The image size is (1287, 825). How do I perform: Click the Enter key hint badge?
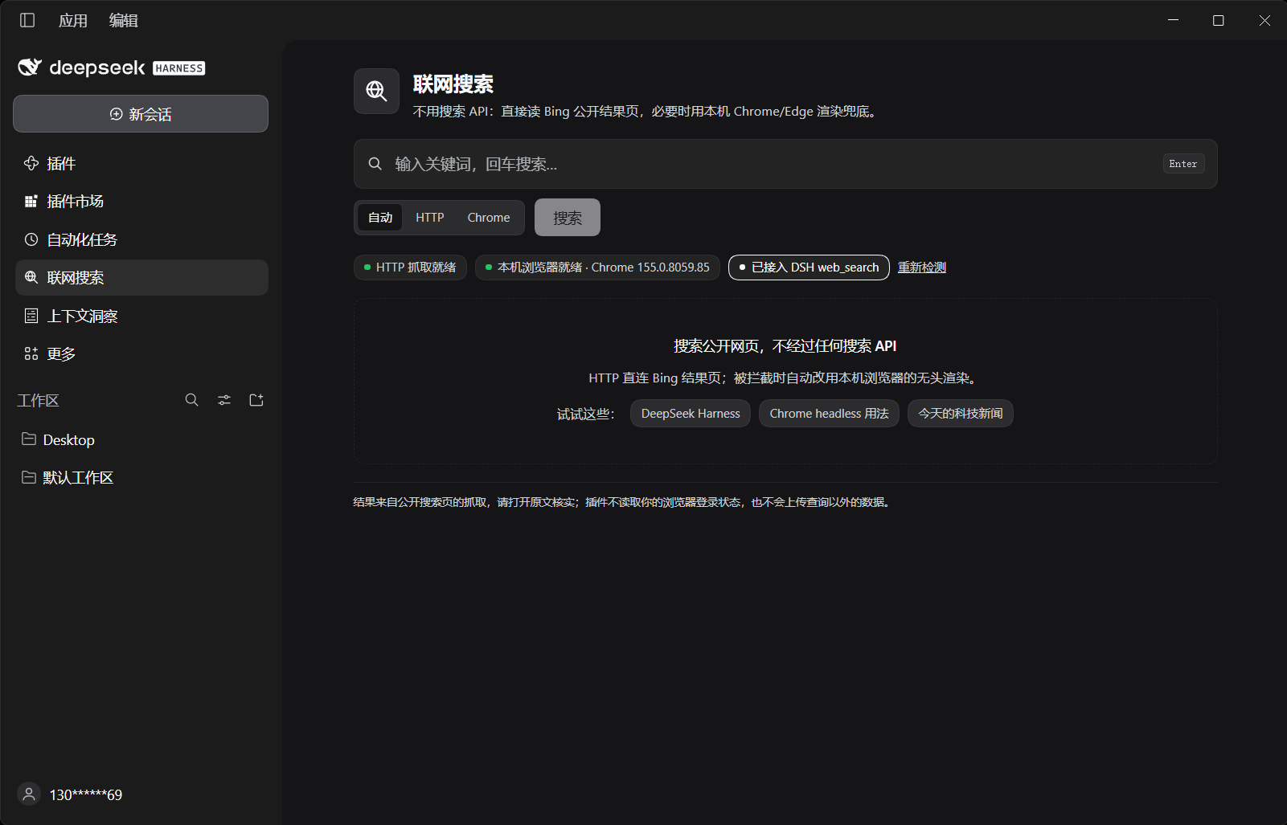1183,163
